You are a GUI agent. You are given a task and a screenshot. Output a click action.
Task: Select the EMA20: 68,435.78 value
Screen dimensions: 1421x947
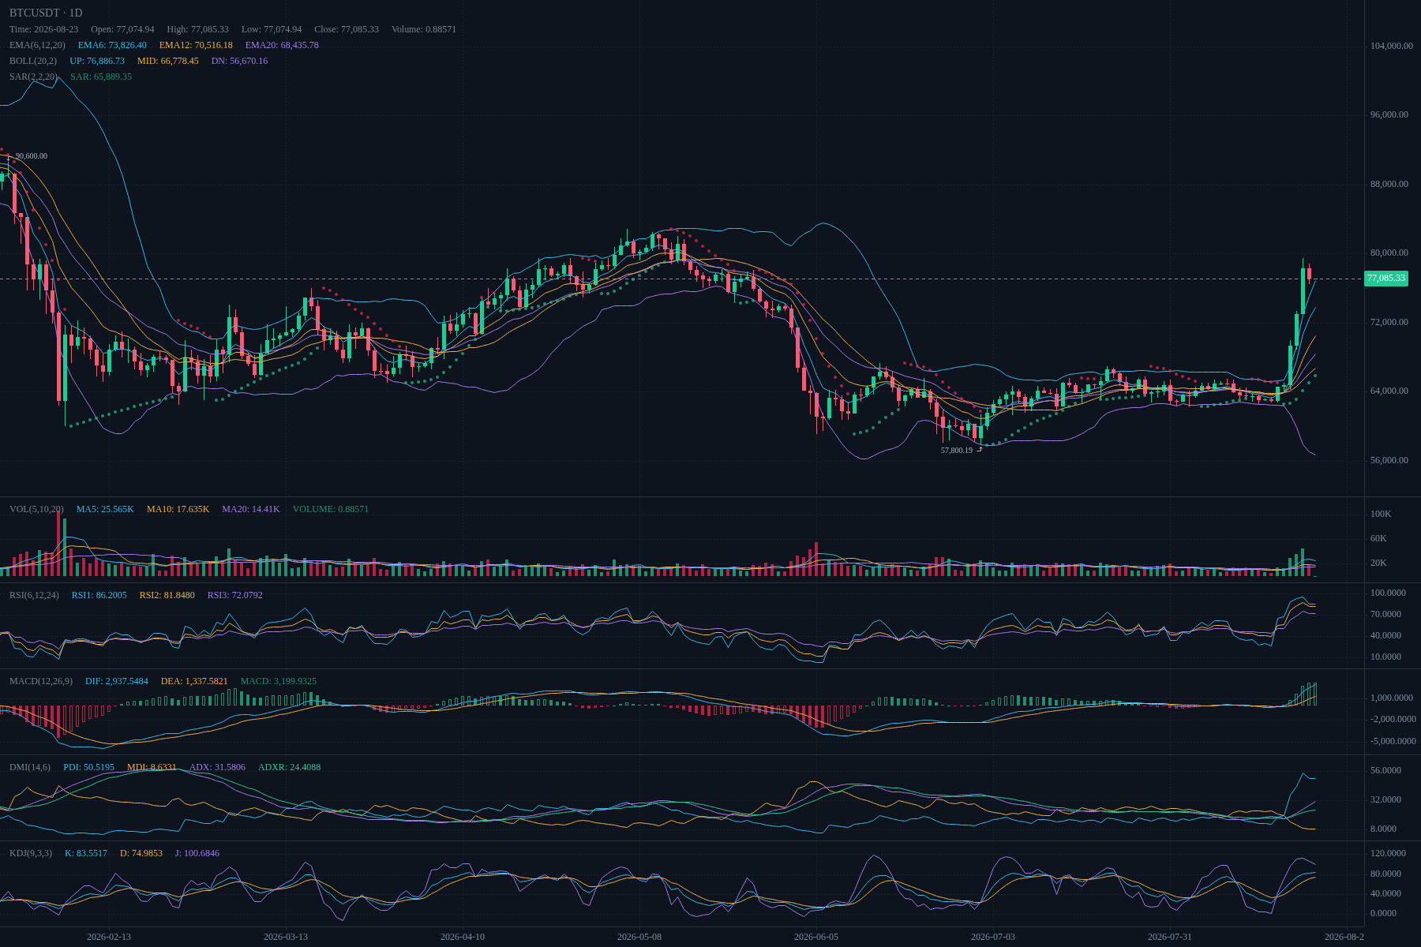click(282, 45)
